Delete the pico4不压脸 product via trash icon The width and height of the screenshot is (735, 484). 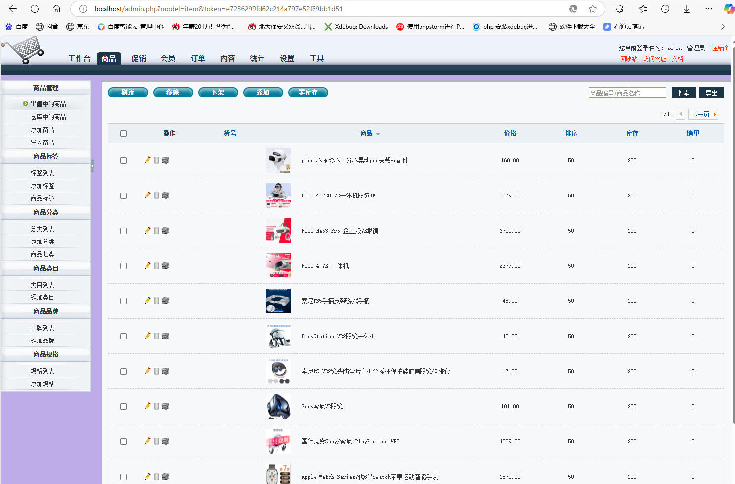coord(157,160)
